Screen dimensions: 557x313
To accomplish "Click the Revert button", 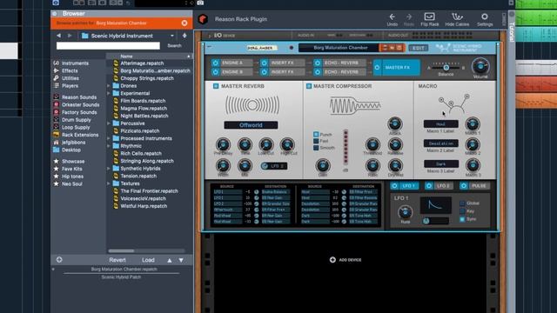I will tap(117, 260).
